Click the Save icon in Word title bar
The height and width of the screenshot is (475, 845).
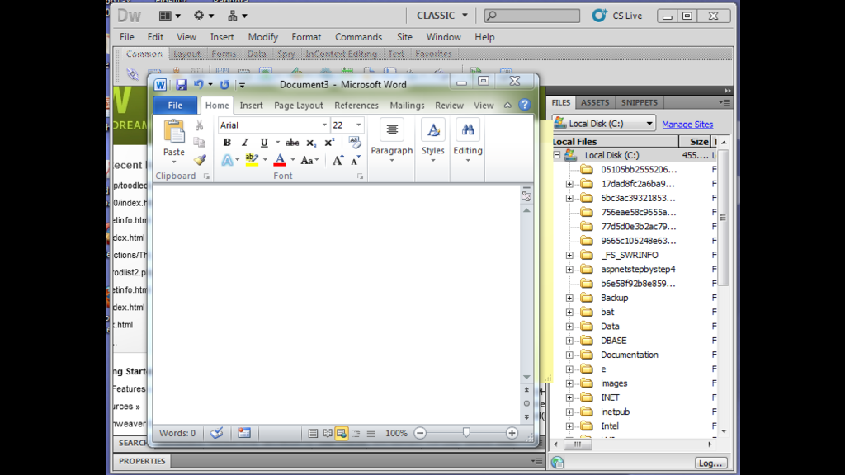point(182,84)
